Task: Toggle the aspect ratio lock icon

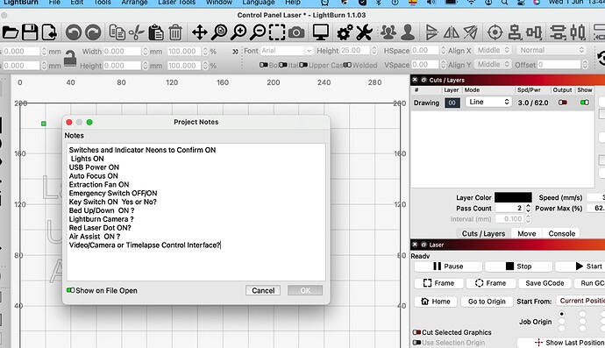Action: [70, 59]
